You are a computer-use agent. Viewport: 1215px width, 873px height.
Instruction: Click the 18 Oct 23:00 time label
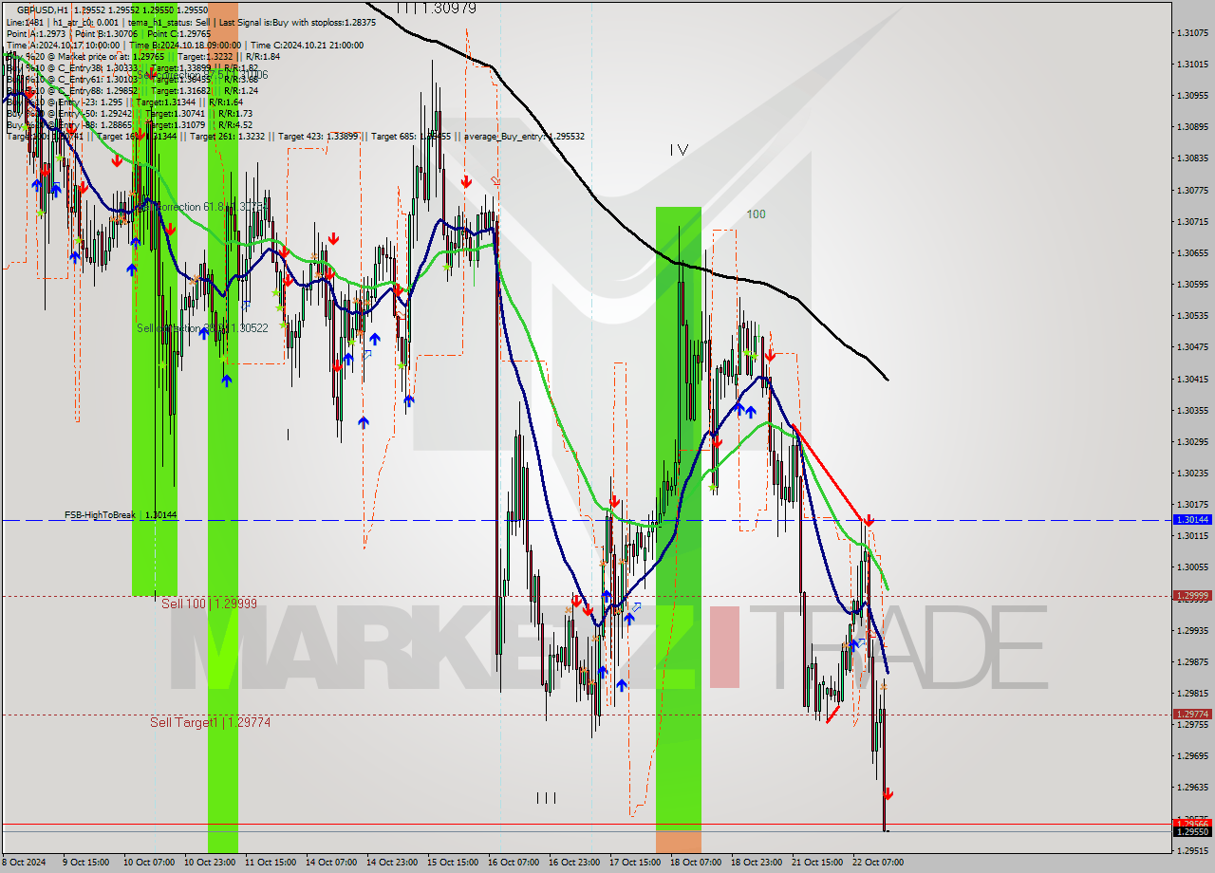757,863
